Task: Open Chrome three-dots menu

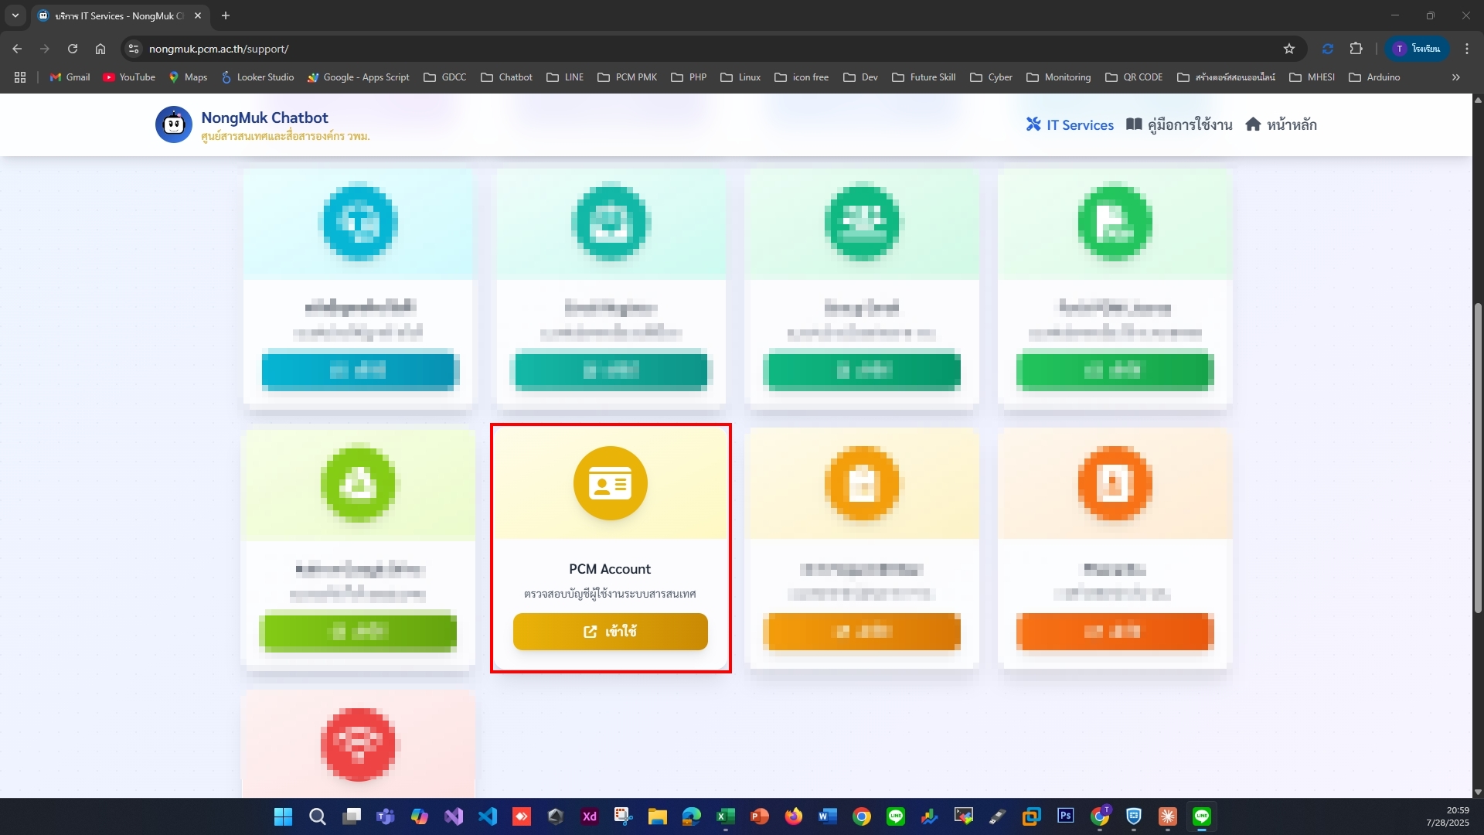Action: click(1467, 49)
